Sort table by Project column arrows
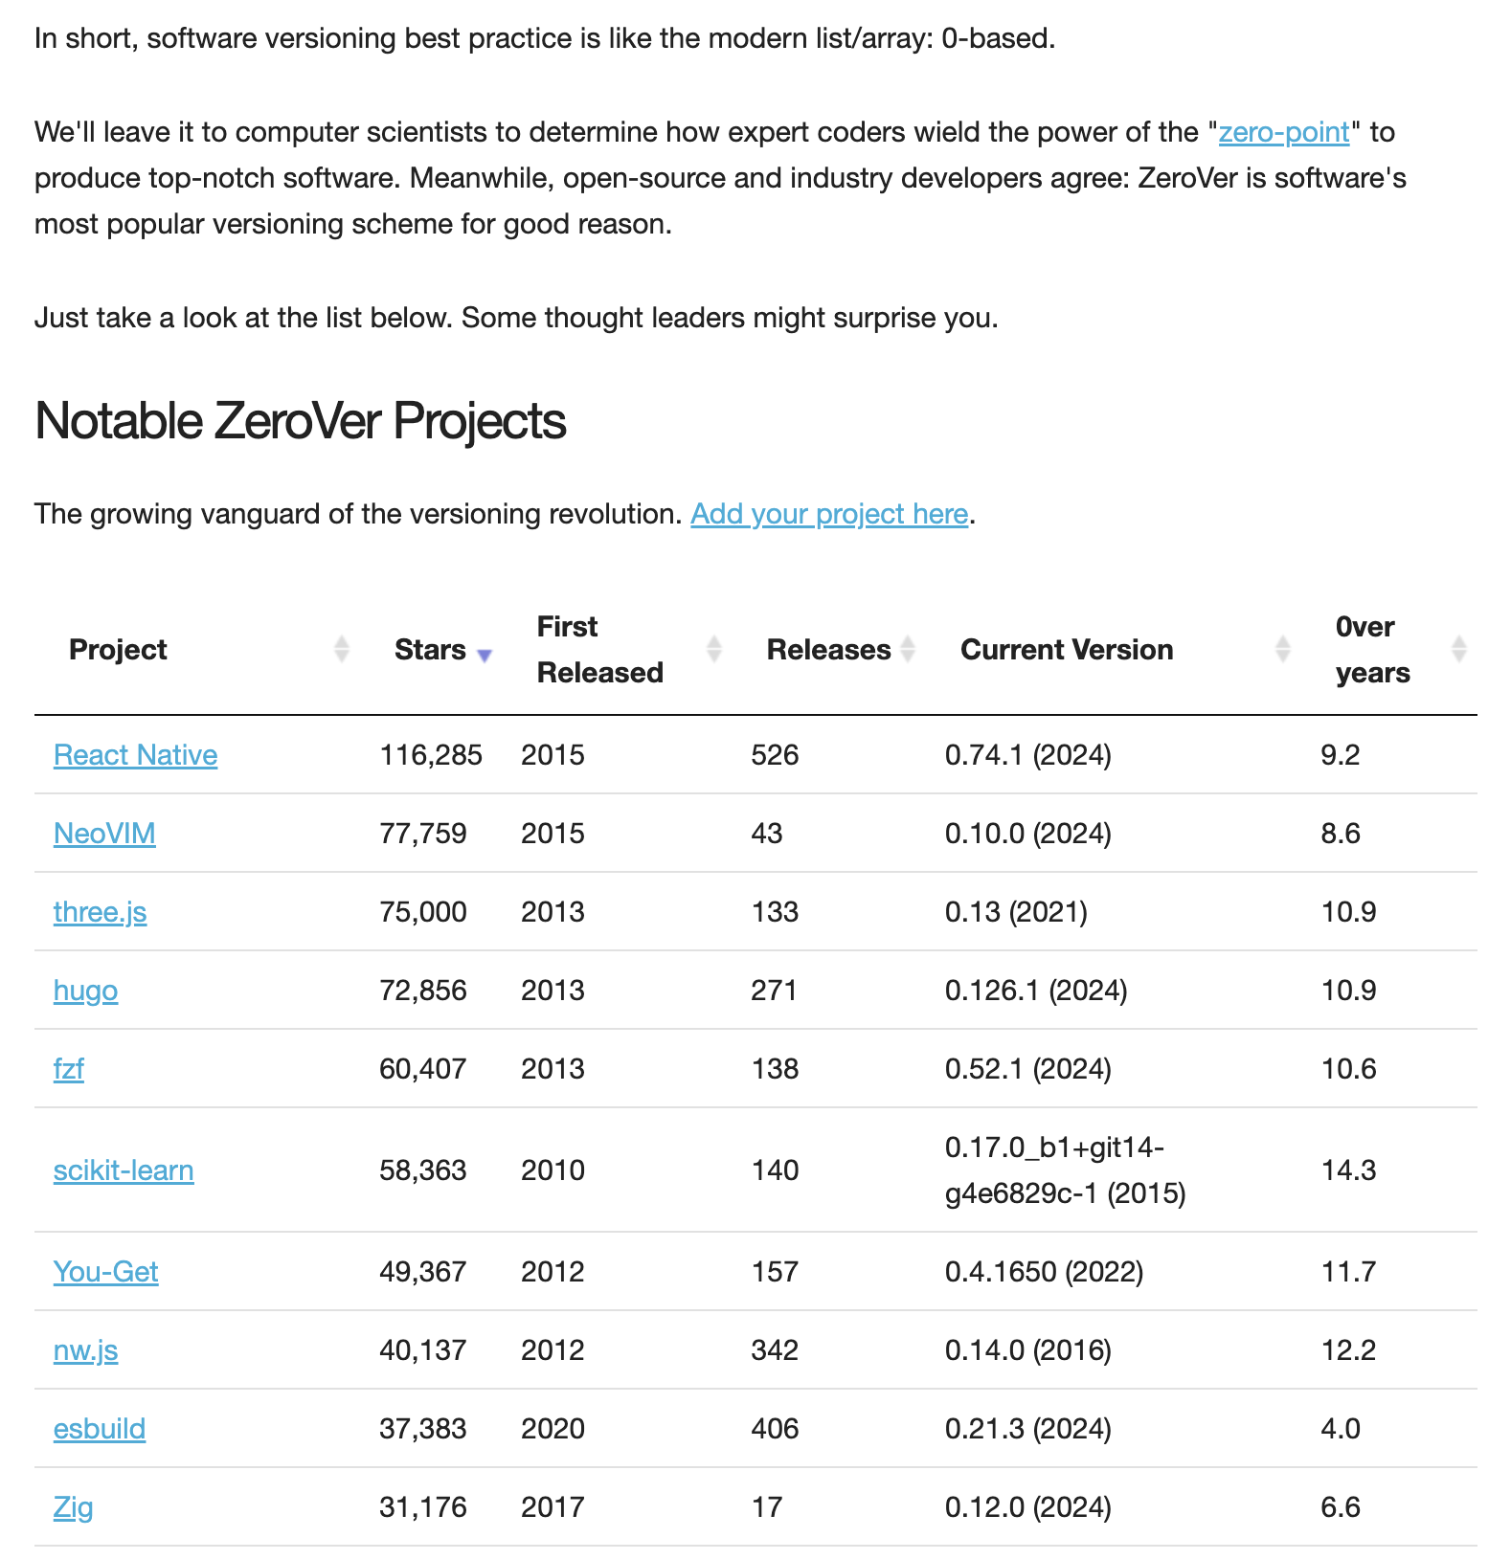Screen dimensions: 1511x1560 tap(342, 649)
